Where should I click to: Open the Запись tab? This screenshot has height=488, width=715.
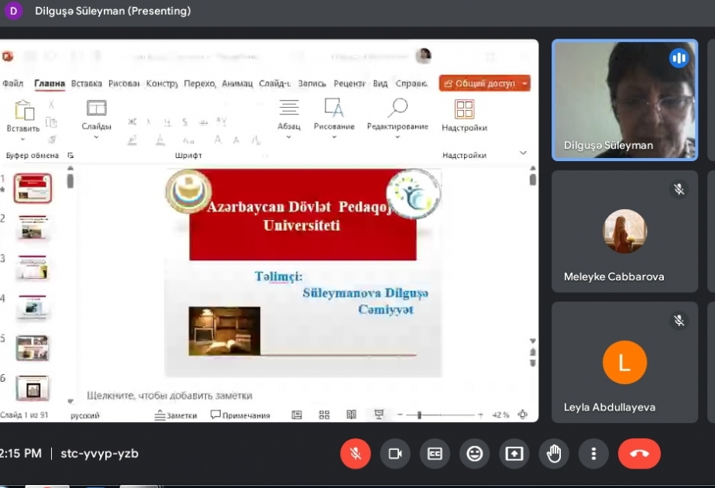pos(312,84)
